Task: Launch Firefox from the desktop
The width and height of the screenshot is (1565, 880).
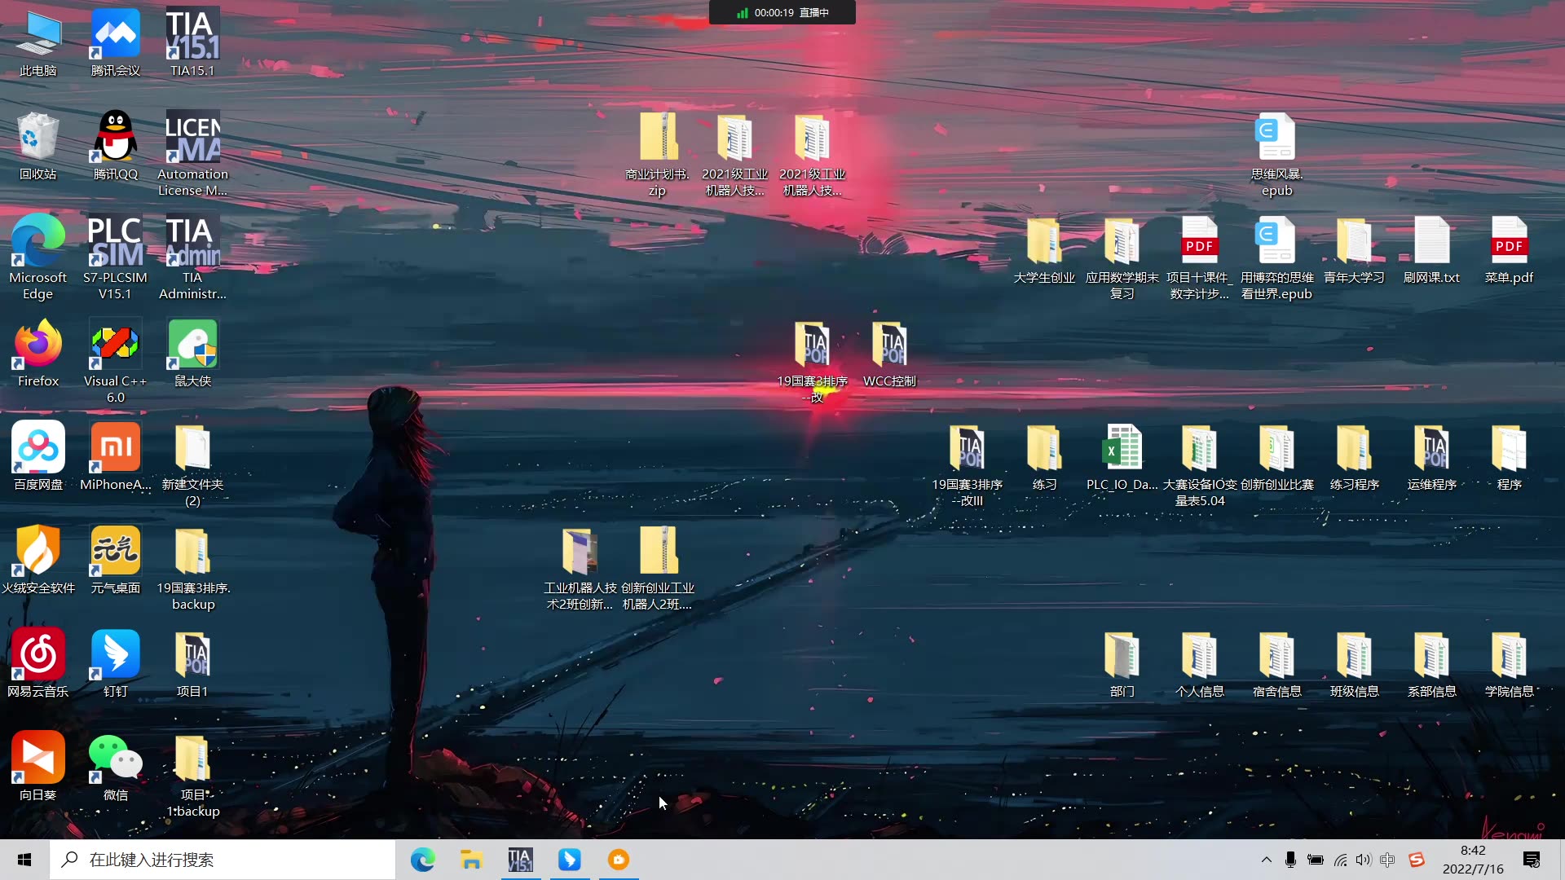Action: 38,353
